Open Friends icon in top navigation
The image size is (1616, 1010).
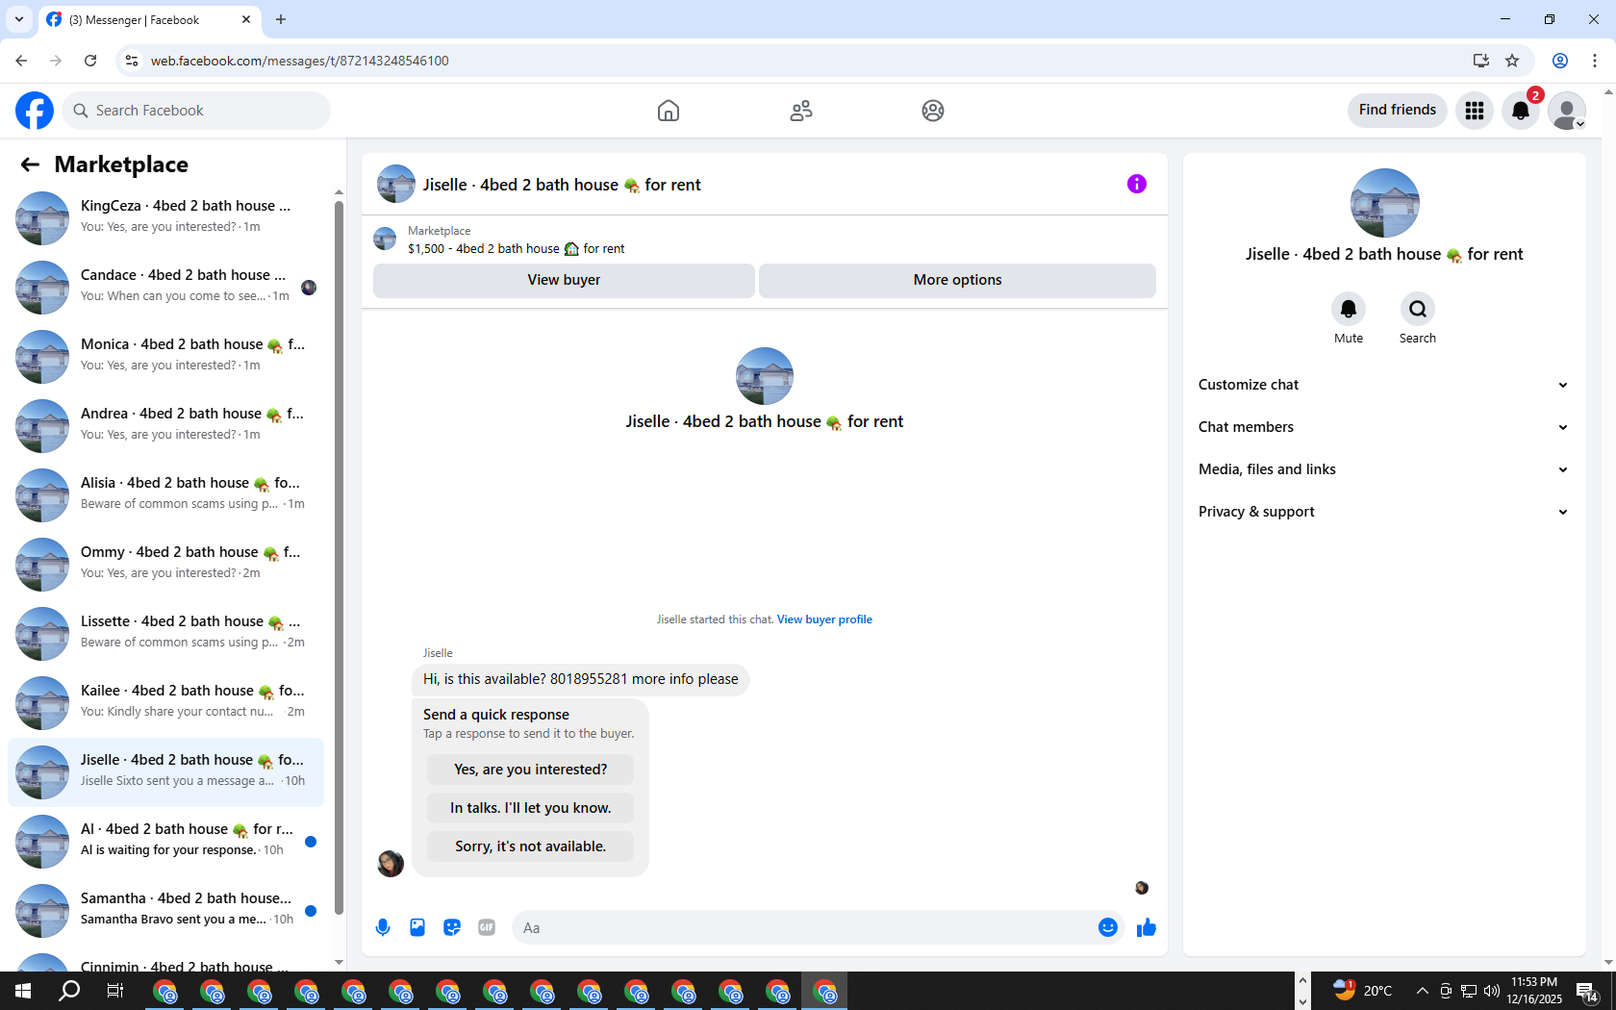point(801,111)
